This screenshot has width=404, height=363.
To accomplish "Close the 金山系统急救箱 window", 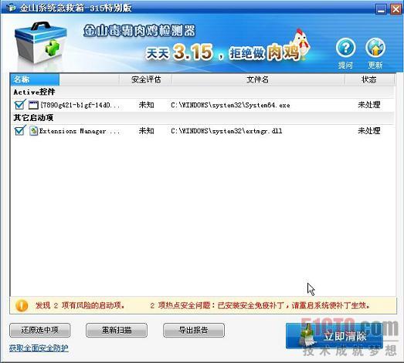I will point(396,9).
